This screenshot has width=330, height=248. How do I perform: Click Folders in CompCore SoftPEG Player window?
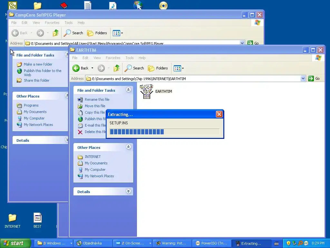coord(97,33)
